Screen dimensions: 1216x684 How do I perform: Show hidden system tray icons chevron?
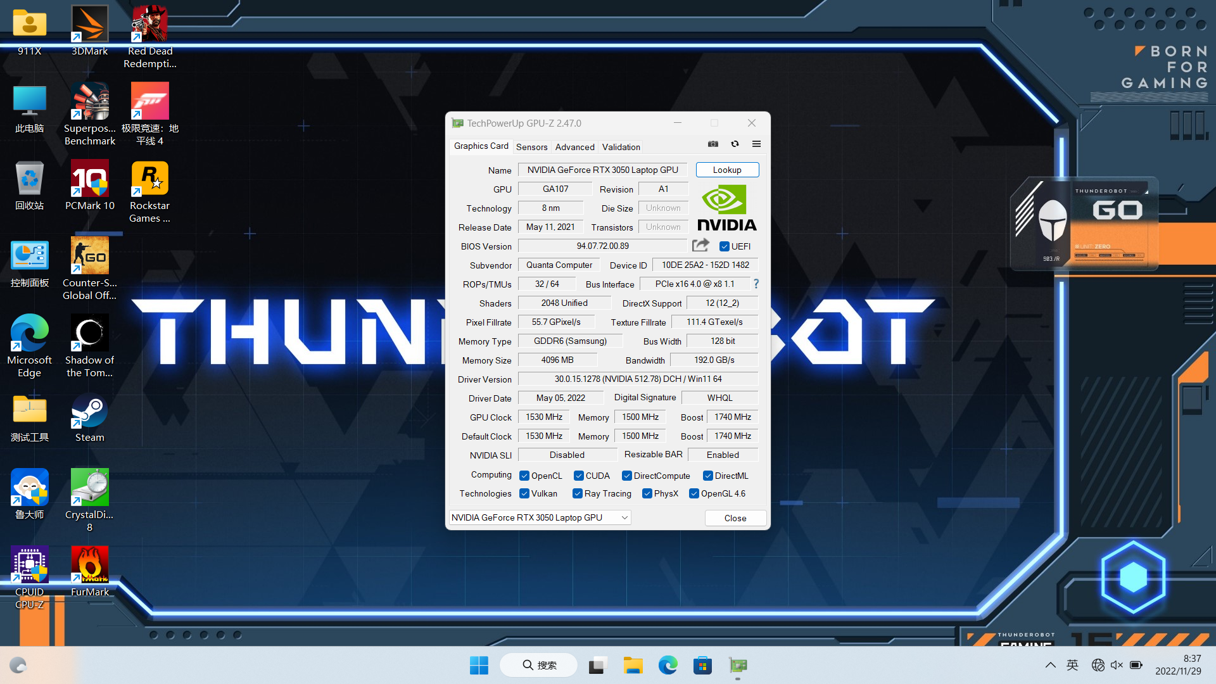click(x=1050, y=665)
